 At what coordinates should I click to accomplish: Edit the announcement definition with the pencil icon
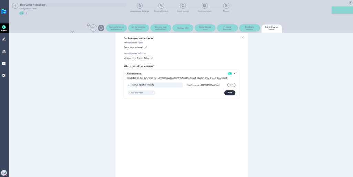pyautogui.click(x=152, y=58)
